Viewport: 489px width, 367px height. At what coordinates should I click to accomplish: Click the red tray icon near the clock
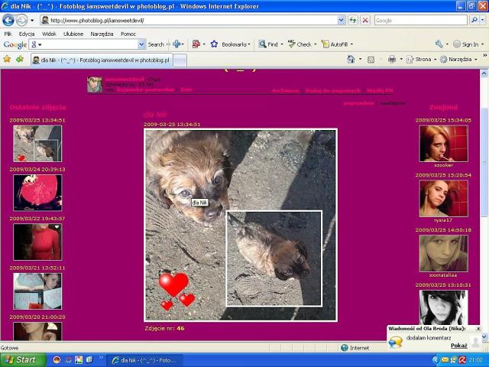pyautogui.click(x=462, y=360)
